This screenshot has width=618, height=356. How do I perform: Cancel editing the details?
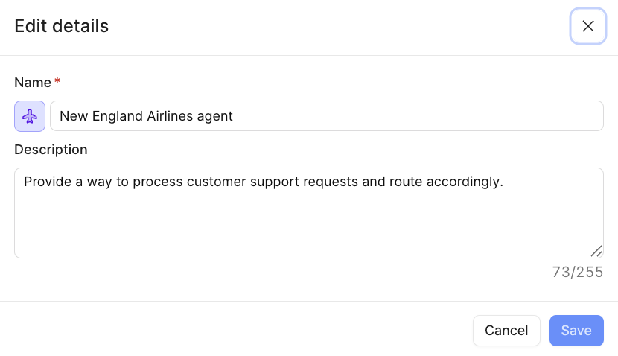pyautogui.click(x=506, y=331)
